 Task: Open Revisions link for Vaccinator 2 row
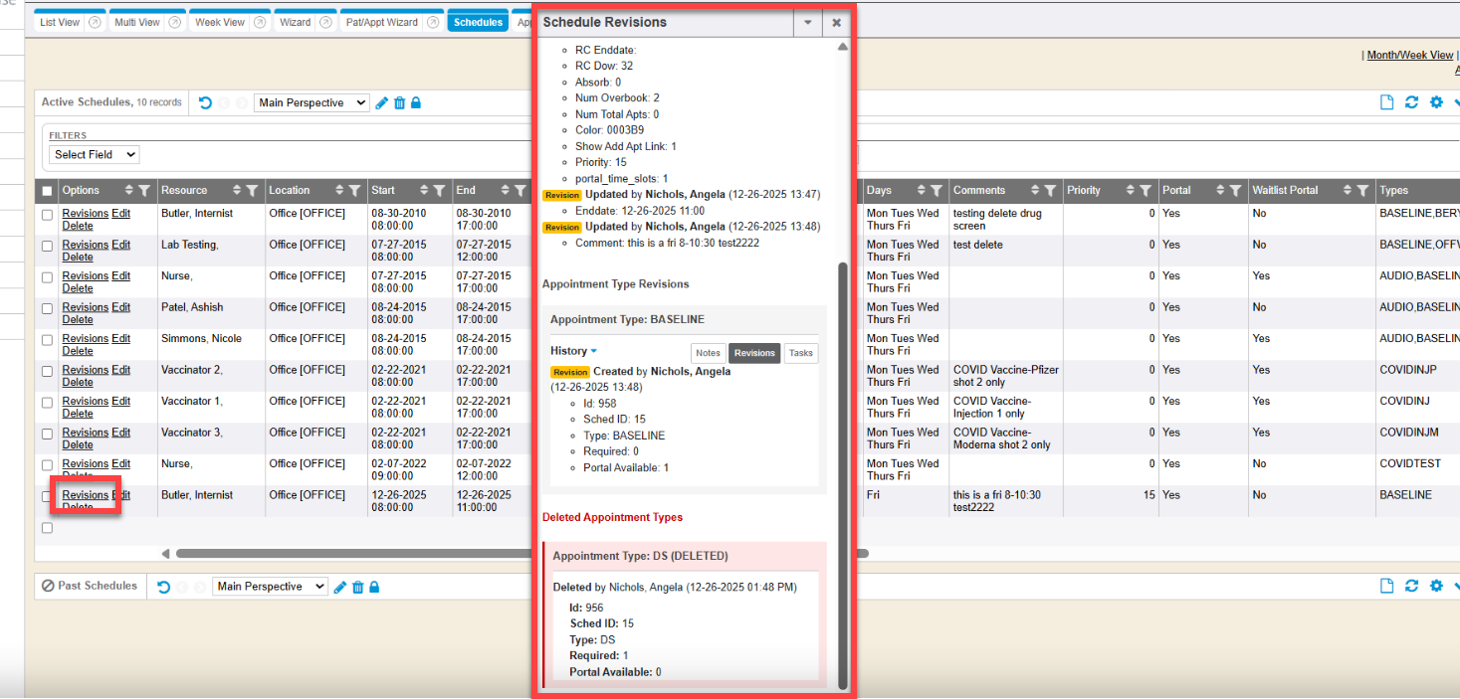coord(85,370)
